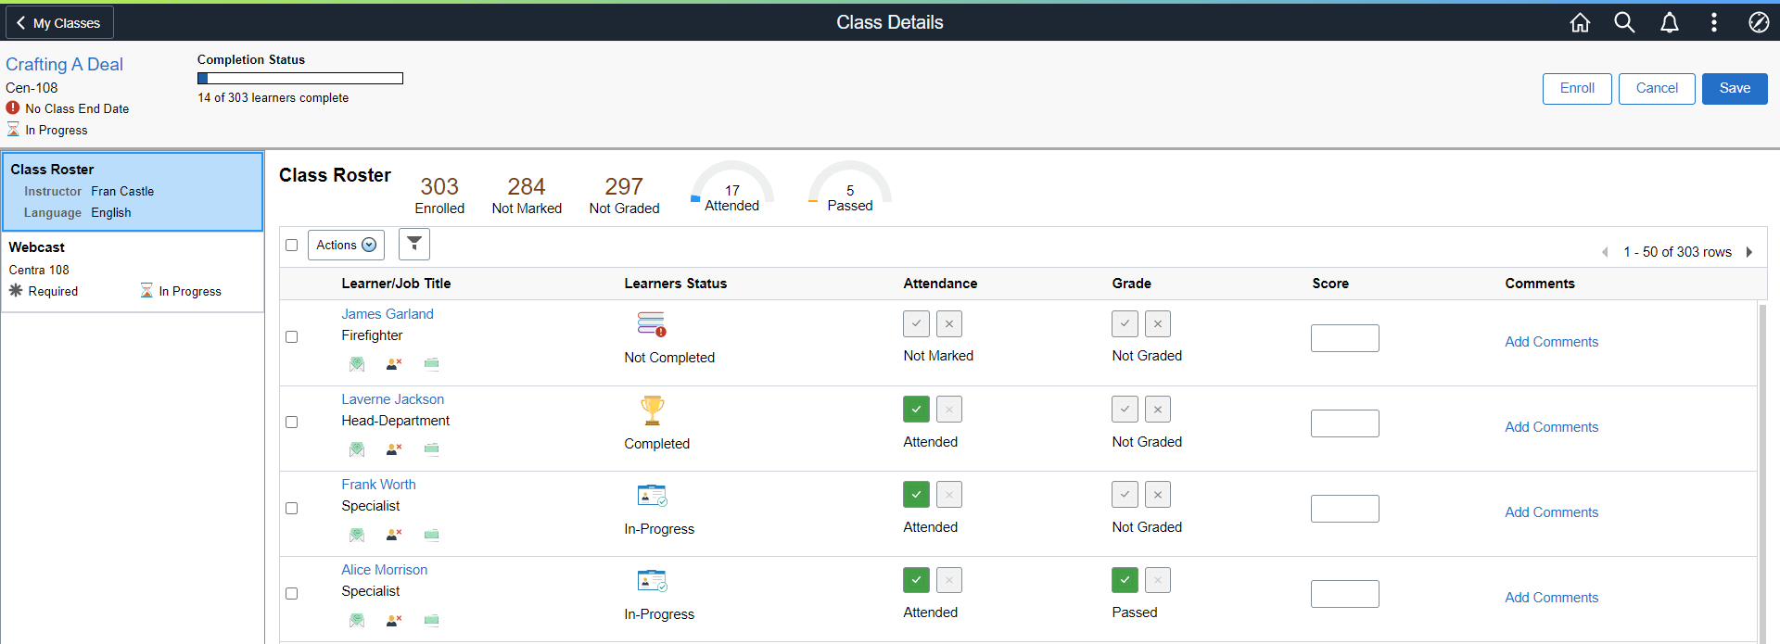Send notification envelope for Laverne Jackson

click(x=357, y=449)
